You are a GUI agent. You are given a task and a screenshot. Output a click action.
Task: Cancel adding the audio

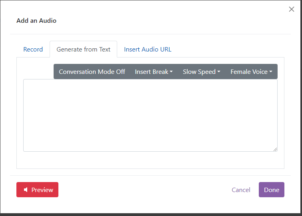tap(241, 190)
